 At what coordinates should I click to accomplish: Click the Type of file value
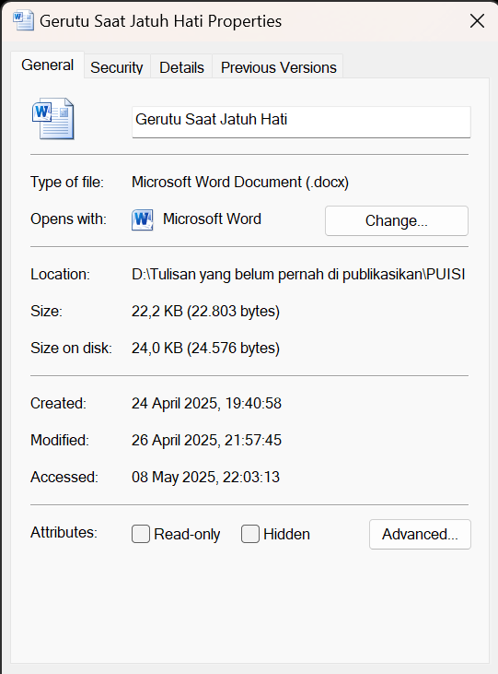point(240,183)
